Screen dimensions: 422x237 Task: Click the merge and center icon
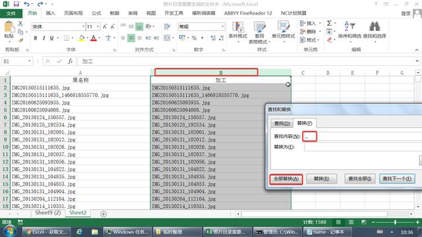(167, 38)
